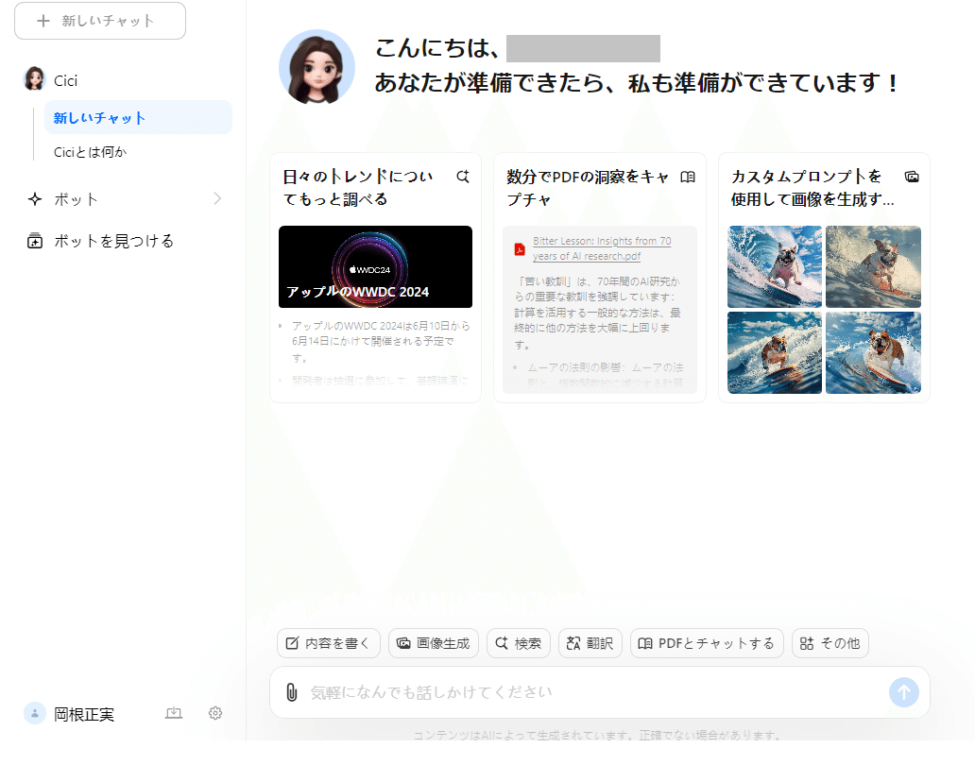Click the blue send arrow icon

pos(903,692)
